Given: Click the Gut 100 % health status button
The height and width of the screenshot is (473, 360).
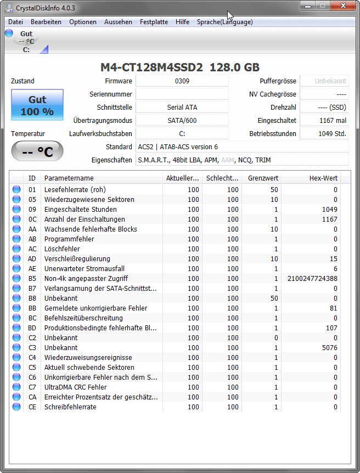Looking at the screenshot, I should point(37,105).
